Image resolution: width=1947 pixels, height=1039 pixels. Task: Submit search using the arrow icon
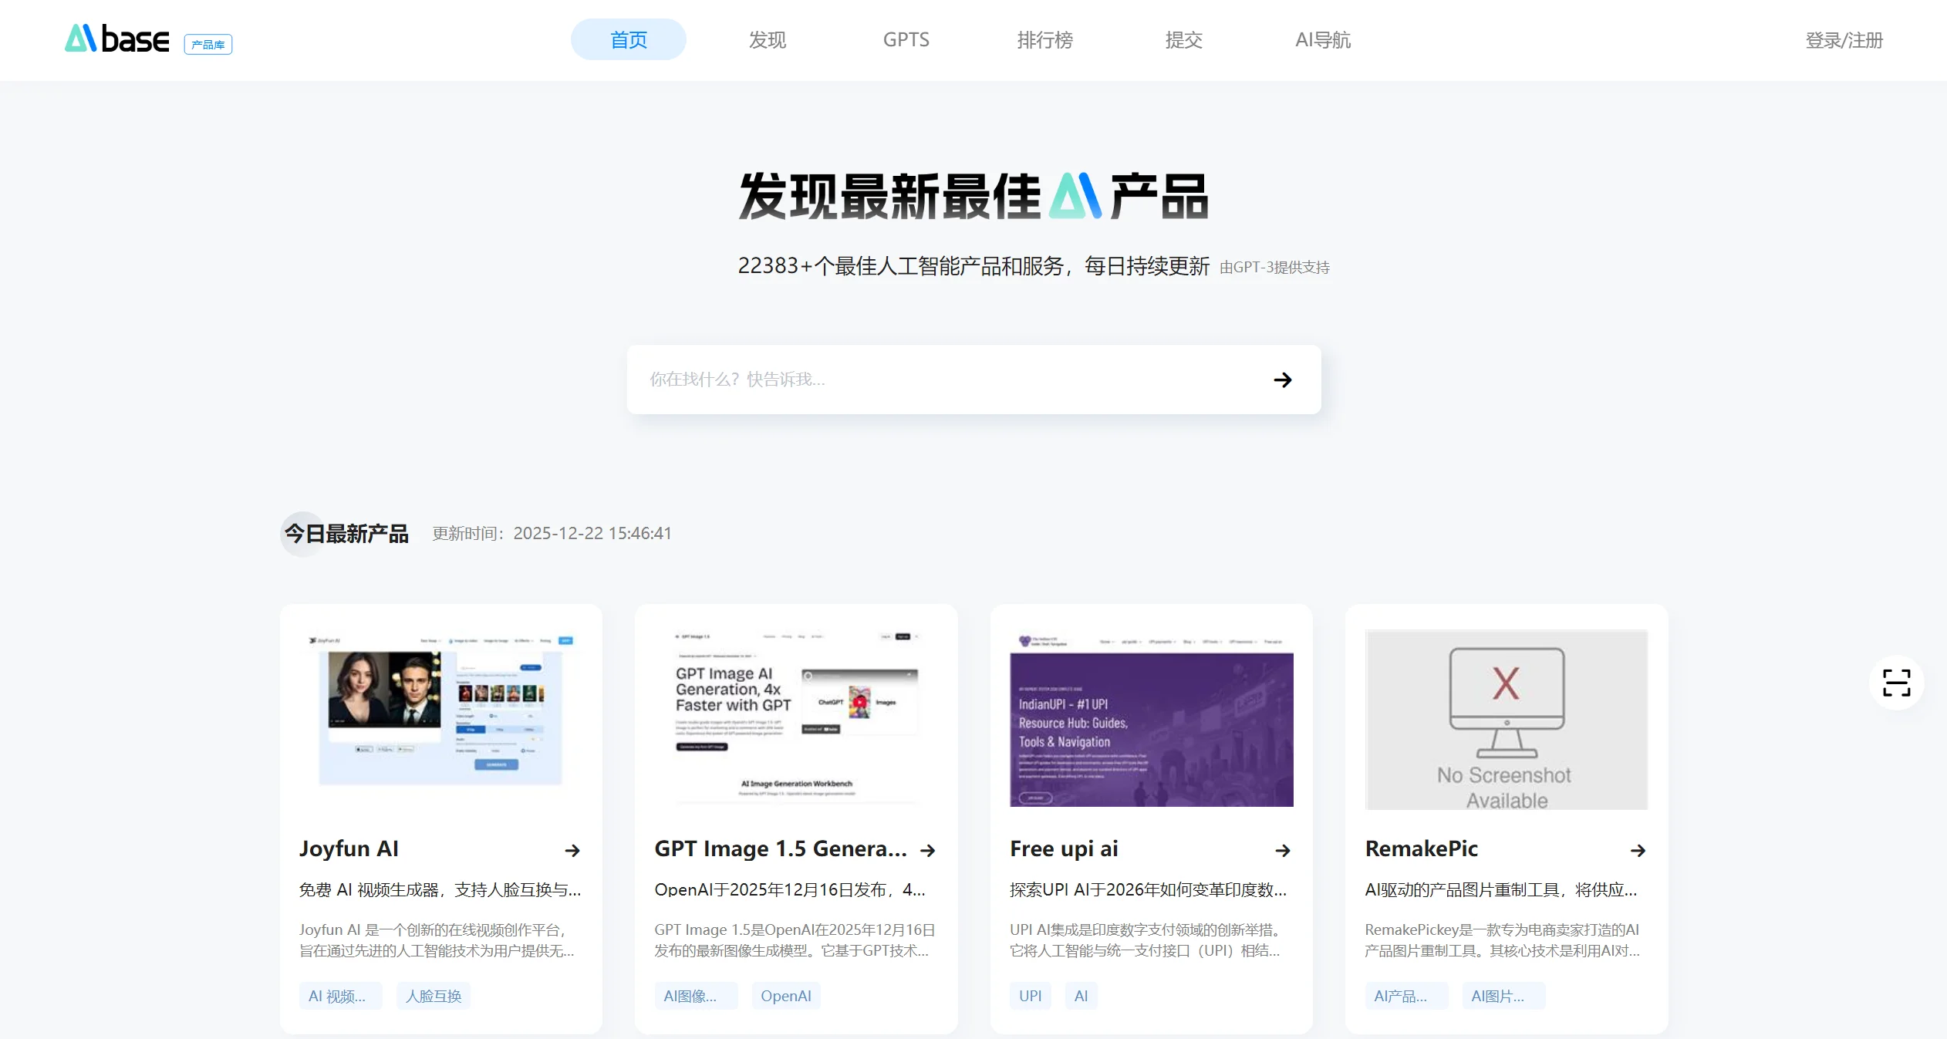pyautogui.click(x=1281, y=380)
